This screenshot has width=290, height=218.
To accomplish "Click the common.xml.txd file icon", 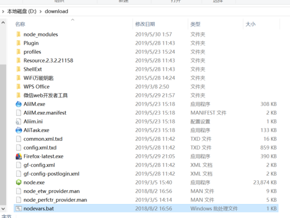I will tap(19, 139).
